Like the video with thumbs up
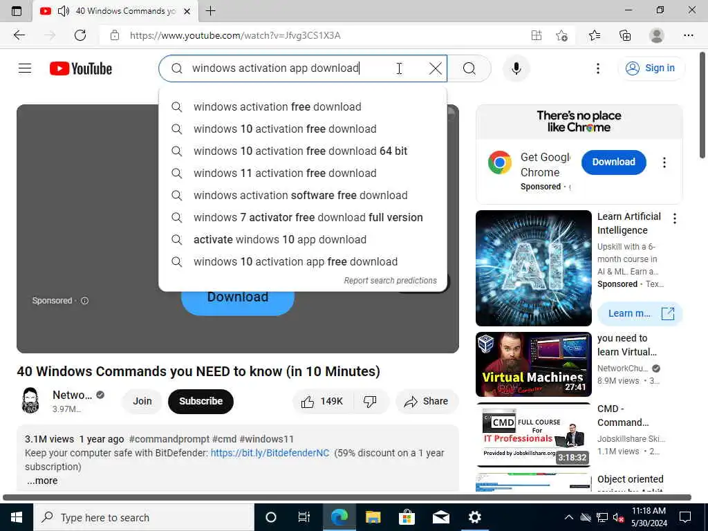The height and width of the screenshot is (531, 708). tap(322, 401)
